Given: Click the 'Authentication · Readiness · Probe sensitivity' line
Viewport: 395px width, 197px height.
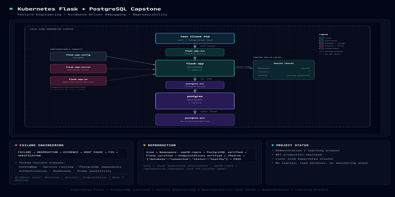Looking at the screenshot, I should pyautogui.click(x=65, y=171).
